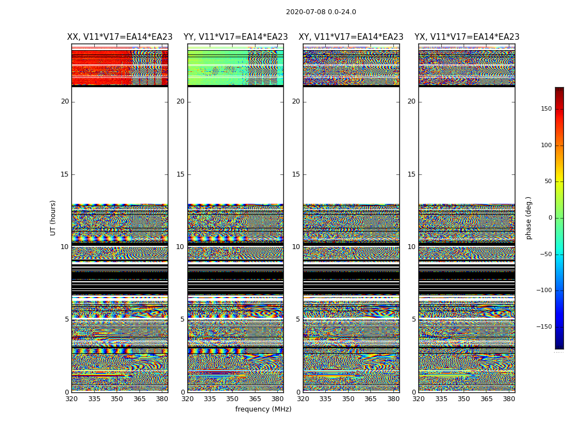Click YY panel x-tick label 365

255,399
